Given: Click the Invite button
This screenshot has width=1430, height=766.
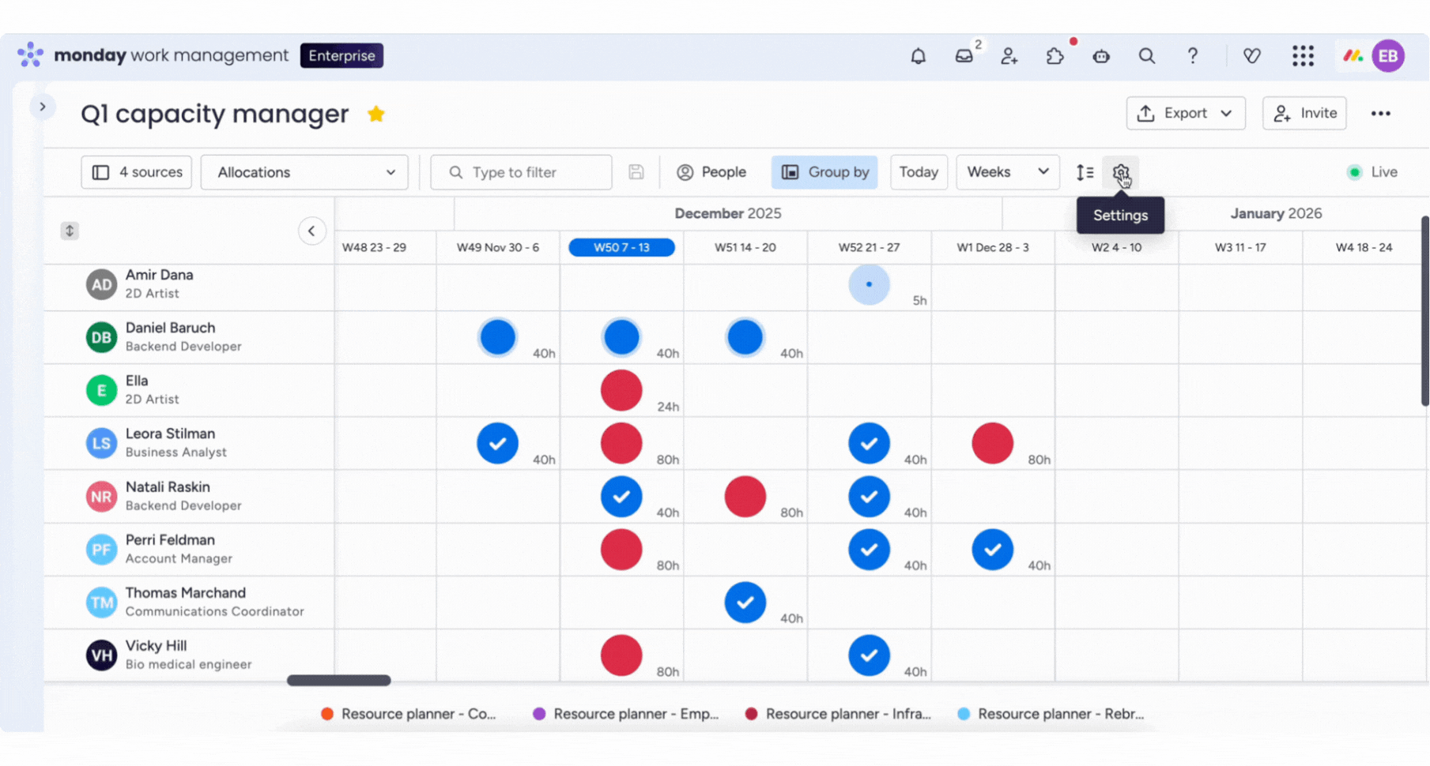Looking at the screenshot, I should point(1304,114).
